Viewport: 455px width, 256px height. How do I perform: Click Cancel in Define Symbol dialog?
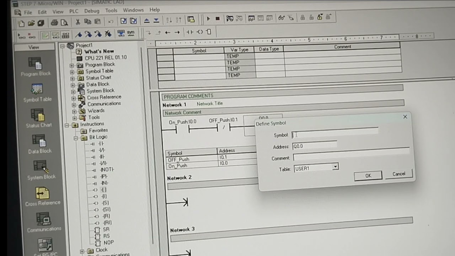click(398, 174)
